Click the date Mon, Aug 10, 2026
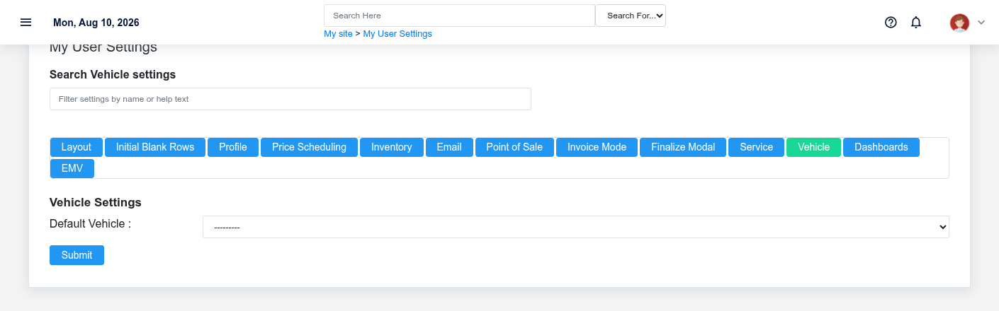Viewport: 999px width, 311px height. pos(96,23)
